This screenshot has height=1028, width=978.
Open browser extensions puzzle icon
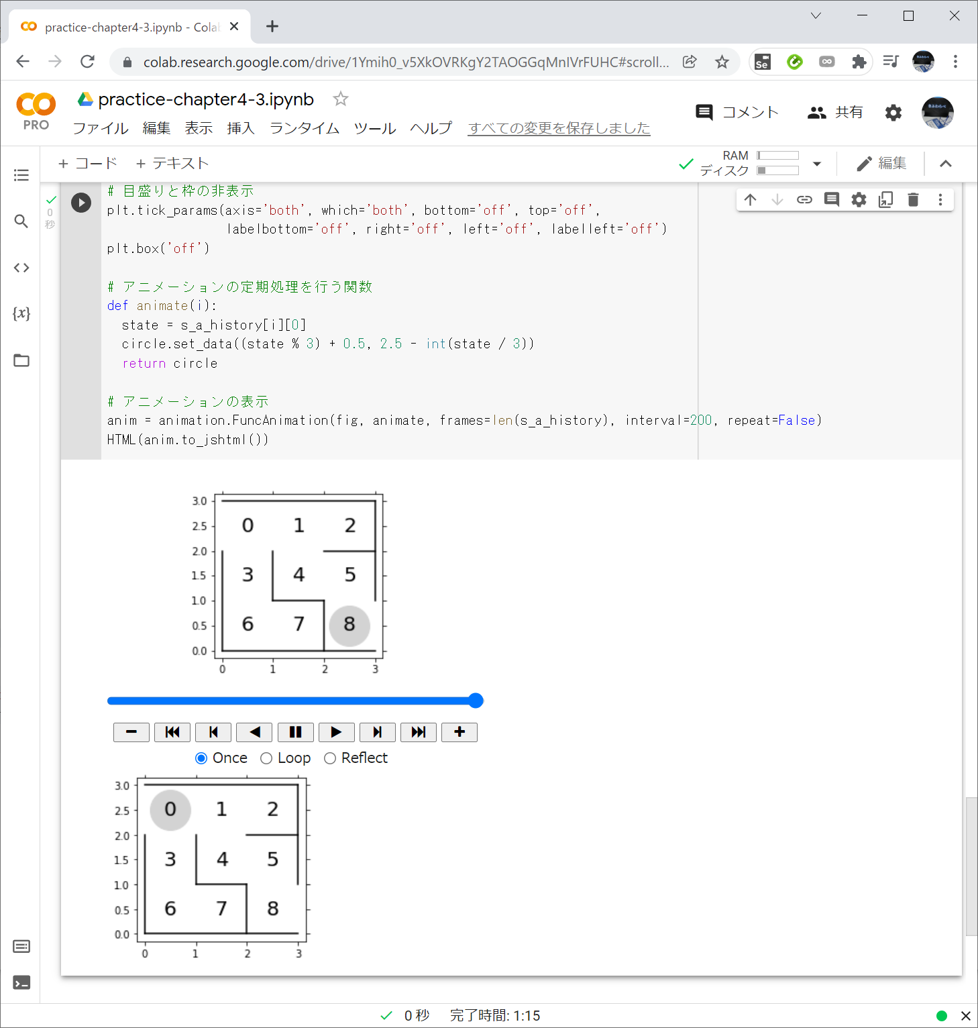tap(859, 62)
